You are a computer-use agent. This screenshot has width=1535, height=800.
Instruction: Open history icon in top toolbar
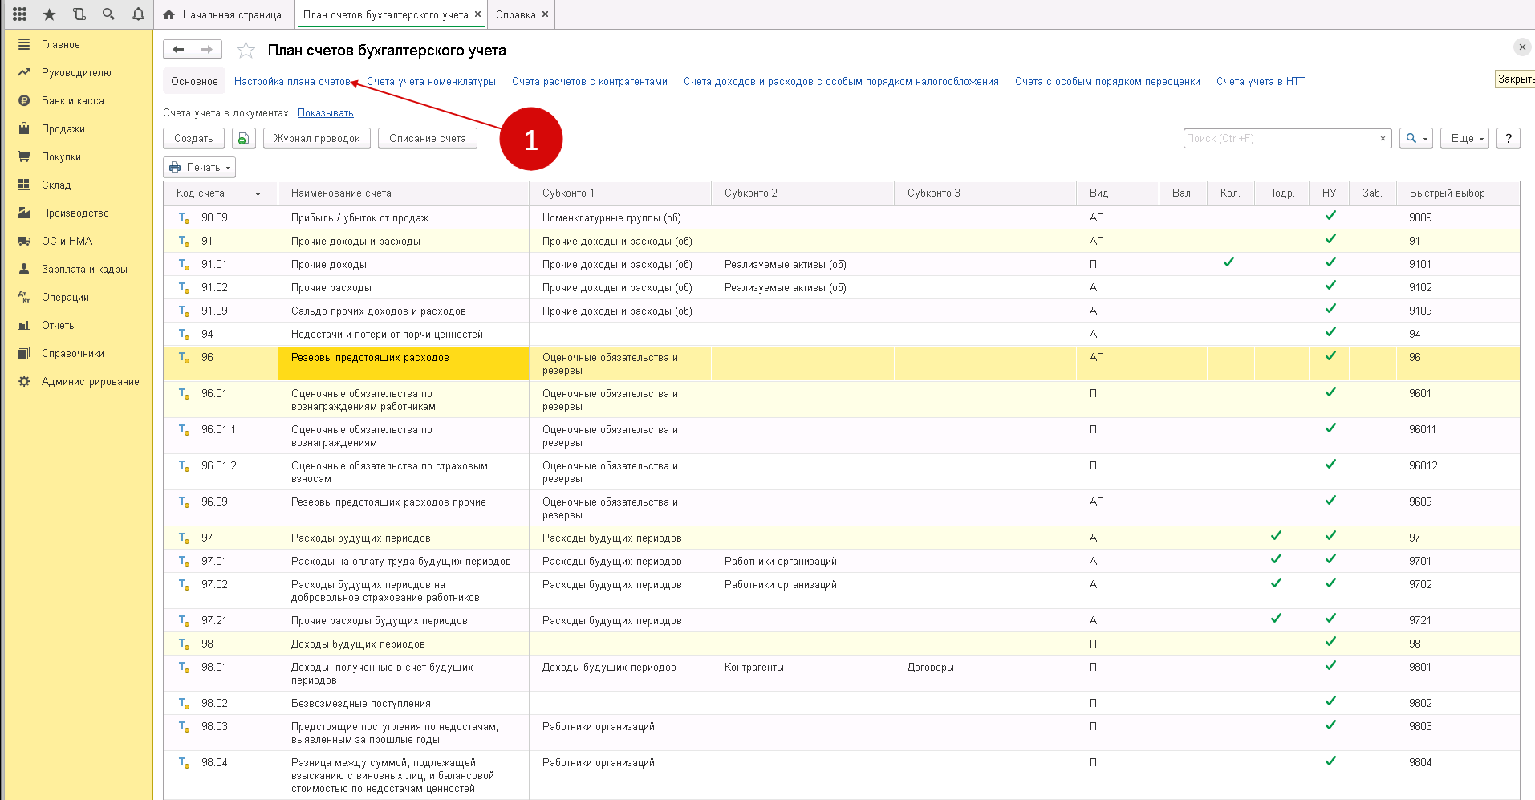click(x=79, y=14)
